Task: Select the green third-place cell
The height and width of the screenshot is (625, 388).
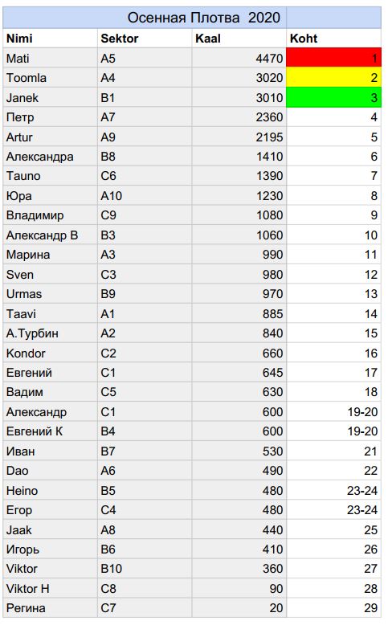Action: point(333,97)
